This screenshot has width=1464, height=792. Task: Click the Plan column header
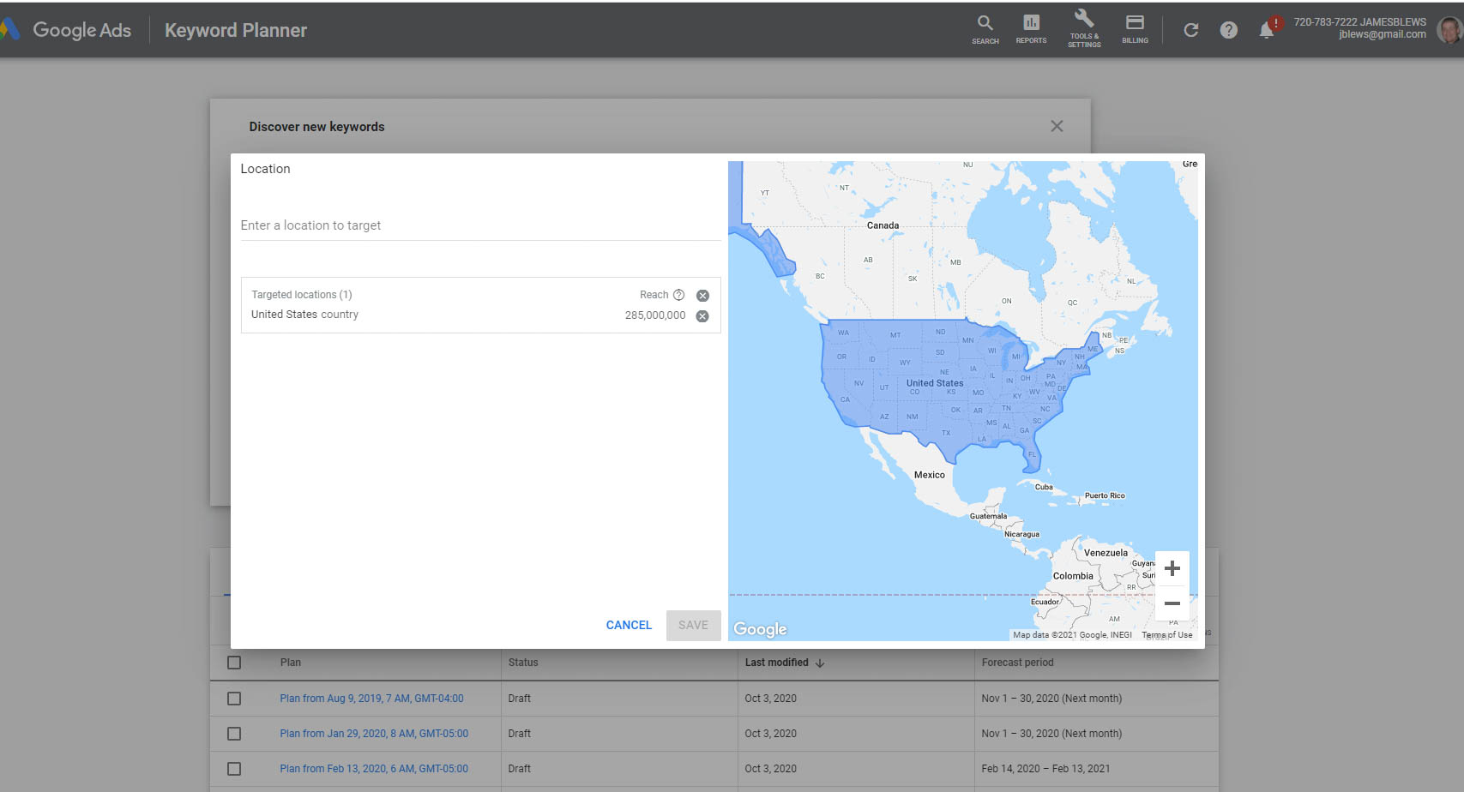pyautogui.click(x=291, y=663)
